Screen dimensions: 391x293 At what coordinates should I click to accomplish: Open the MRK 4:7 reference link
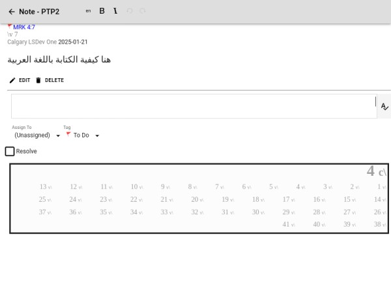pos(24,27)
